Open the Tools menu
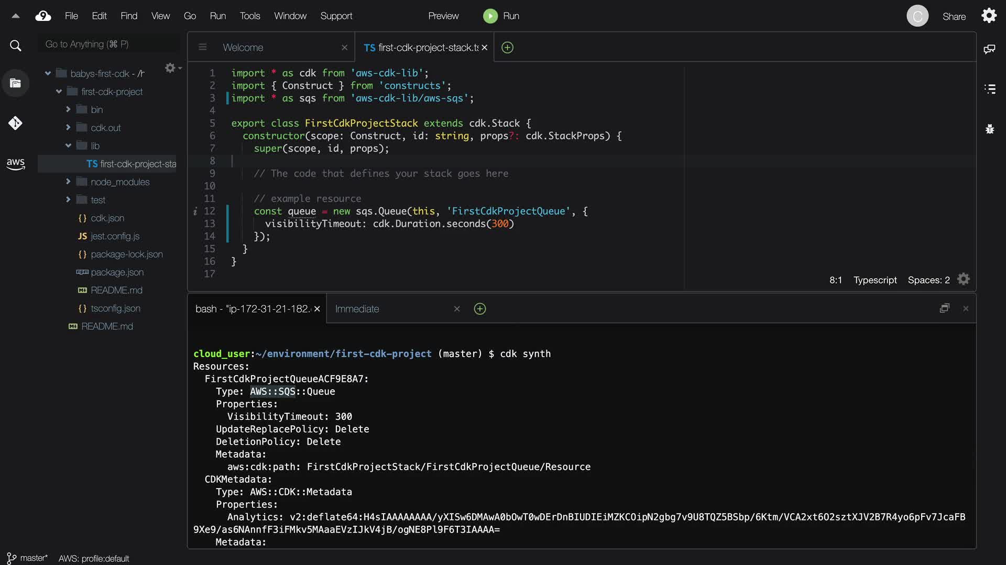 click(x=250, y=16)
